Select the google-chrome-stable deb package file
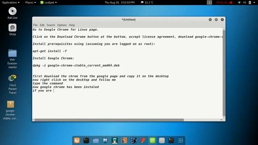 [x=11, y=104]
